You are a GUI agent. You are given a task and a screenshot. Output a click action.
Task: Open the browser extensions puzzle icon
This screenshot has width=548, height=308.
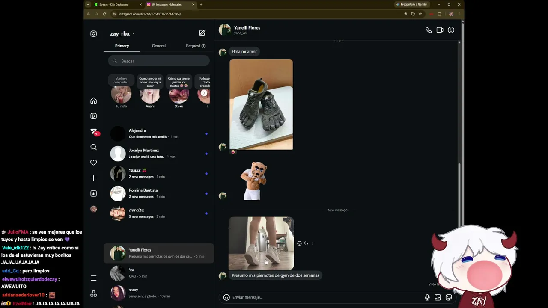[439, 14]
